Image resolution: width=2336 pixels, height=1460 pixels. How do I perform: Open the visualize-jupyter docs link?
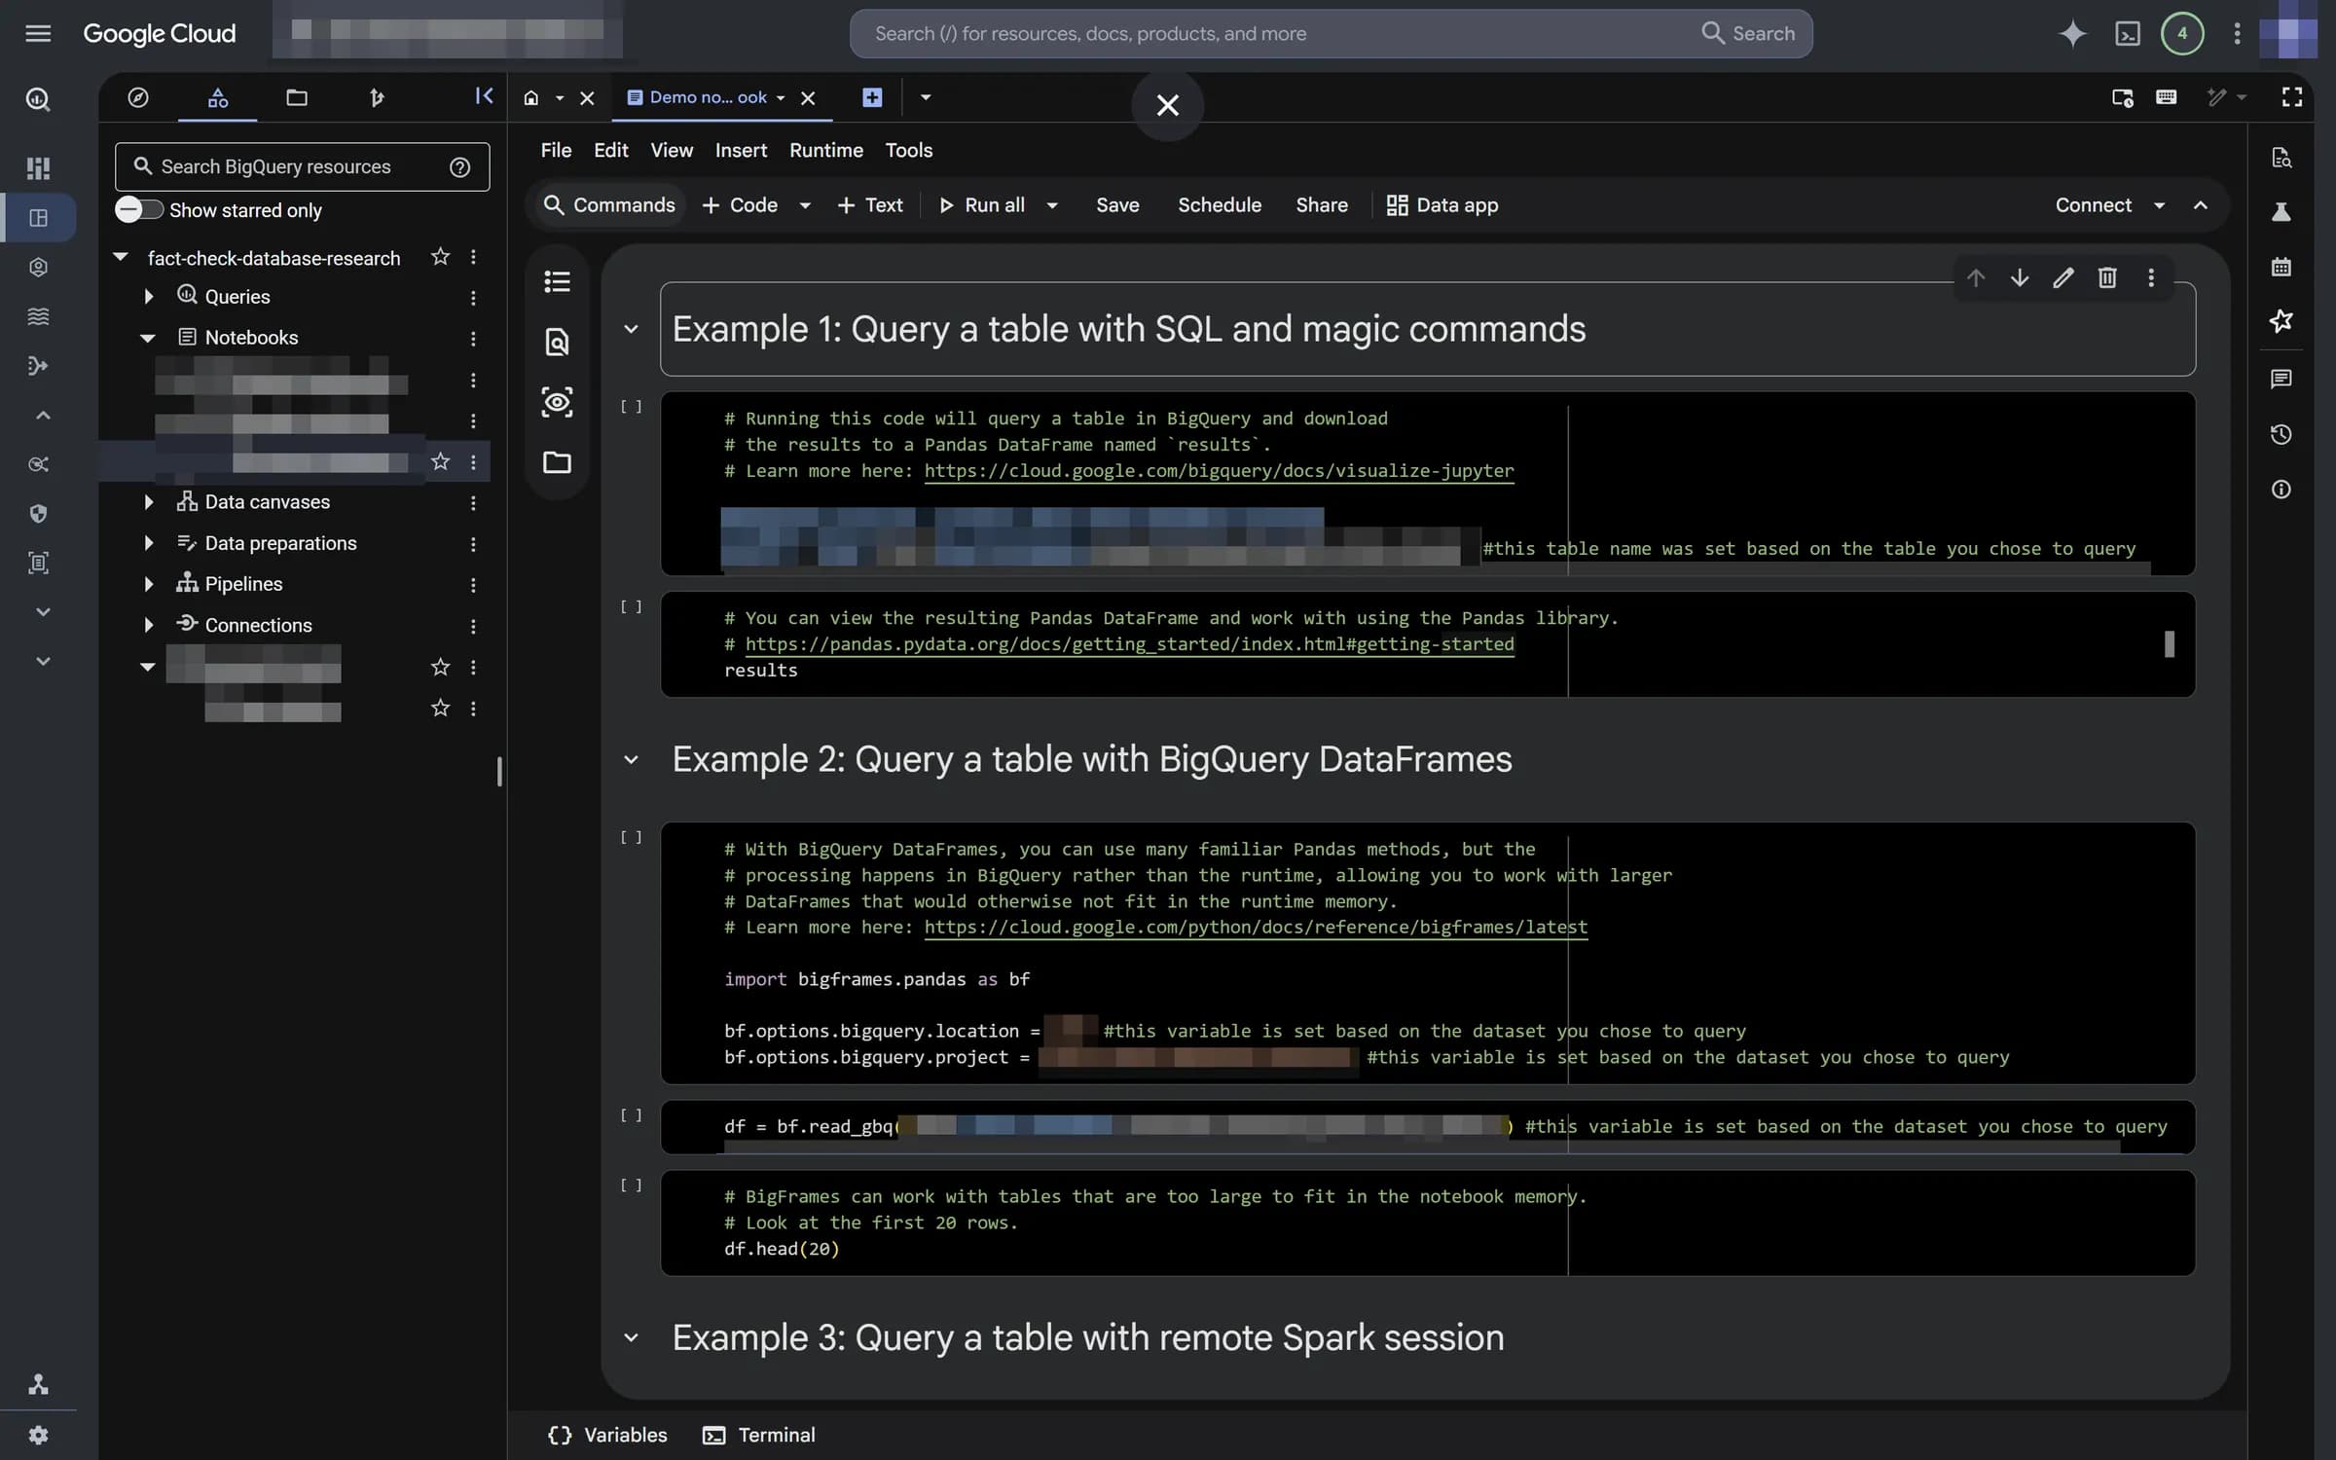click(x=1219, y=471)
